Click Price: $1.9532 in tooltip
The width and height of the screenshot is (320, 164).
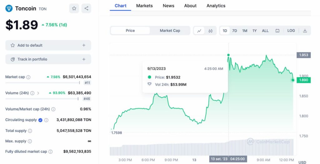pyautogui.click(x=167, y=77)
